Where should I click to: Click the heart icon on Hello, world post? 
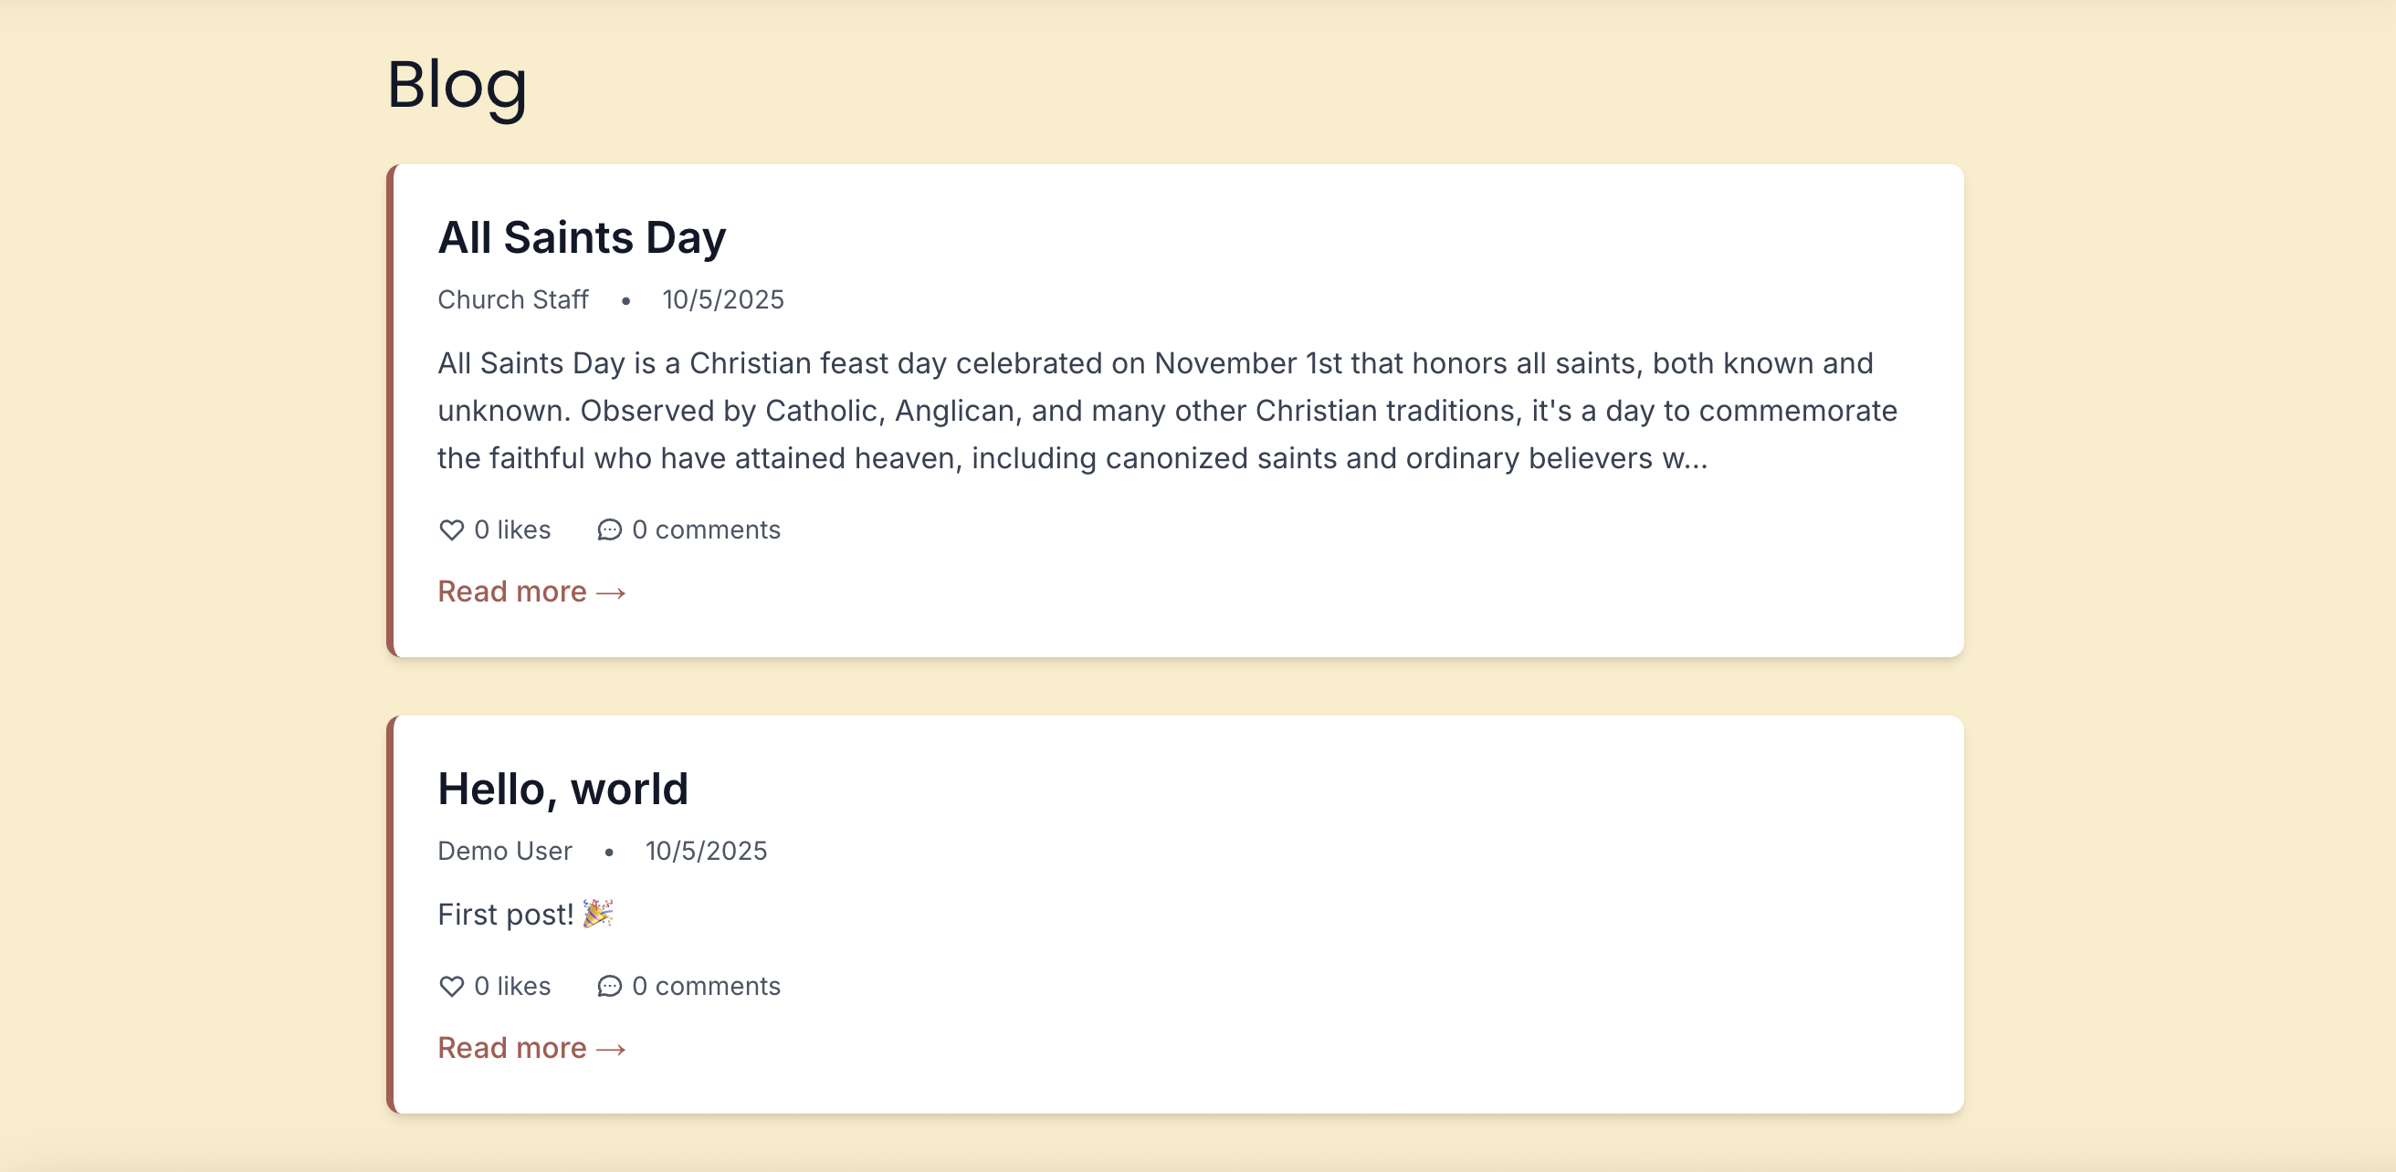click(451, 986)
